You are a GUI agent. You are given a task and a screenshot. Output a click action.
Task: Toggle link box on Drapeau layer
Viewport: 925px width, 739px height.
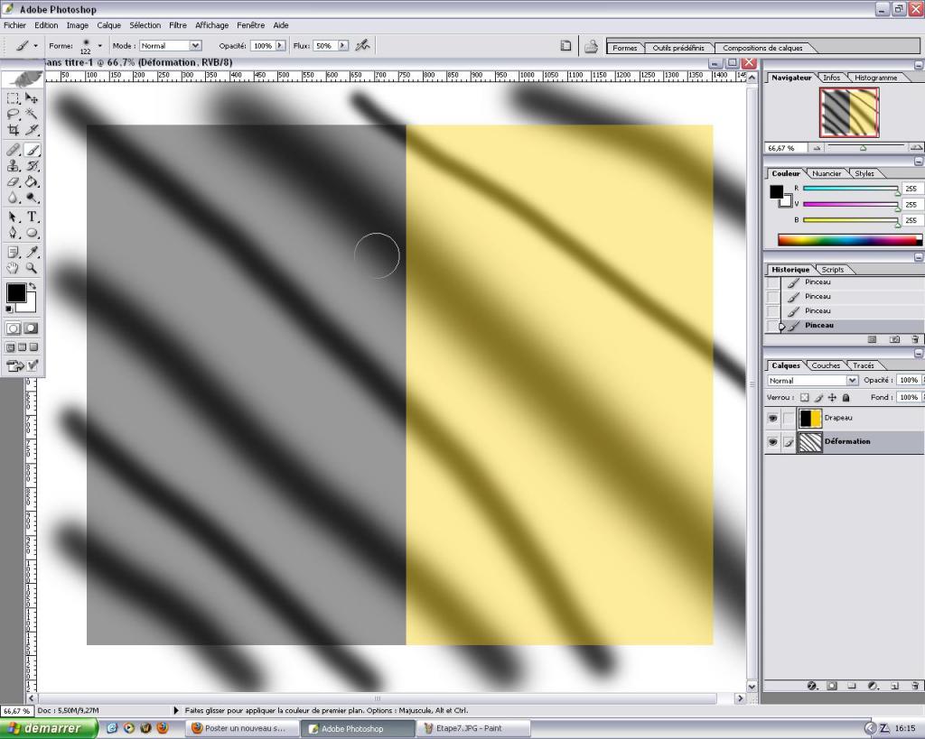pyautogui.click(x=789, y=418)
